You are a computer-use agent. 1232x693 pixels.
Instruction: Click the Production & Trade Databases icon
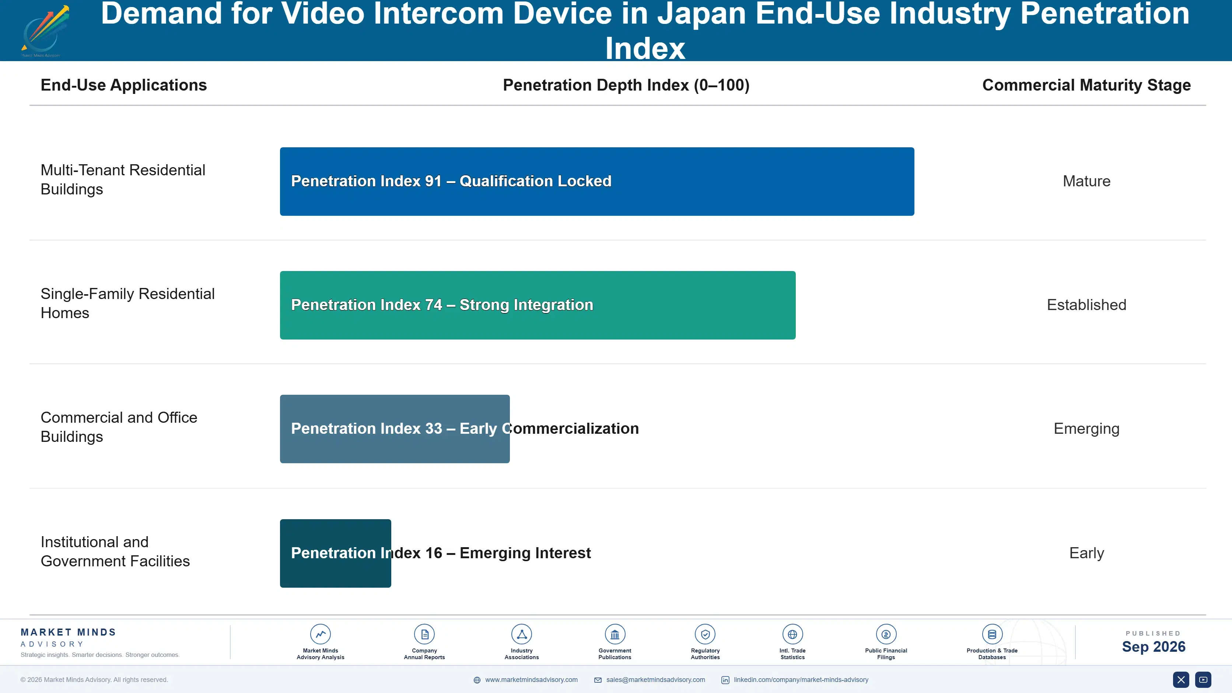point(992,634)
